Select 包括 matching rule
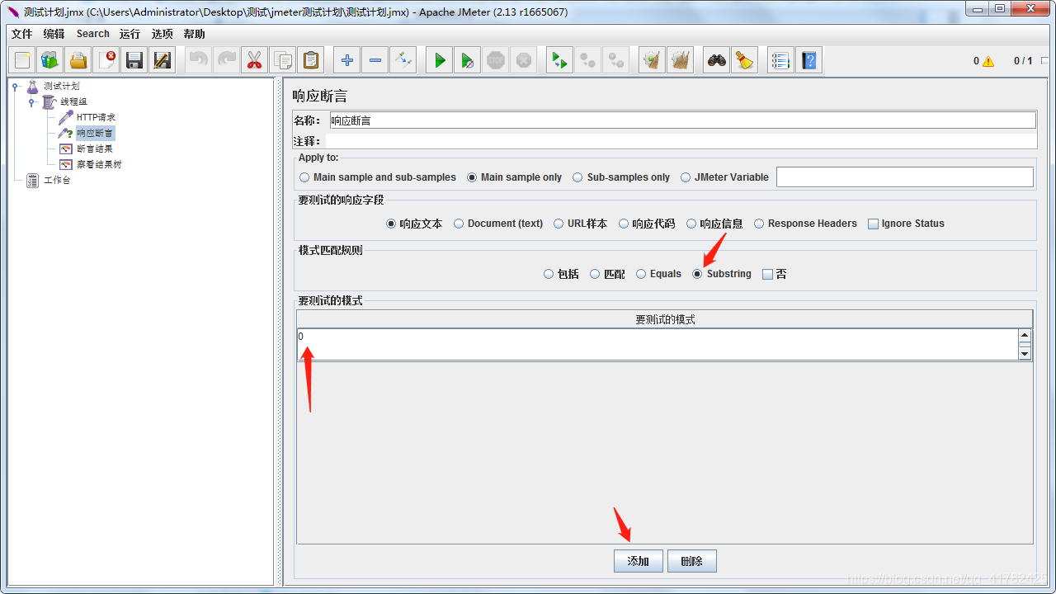The image size is (1056, 594). [561, 274]
